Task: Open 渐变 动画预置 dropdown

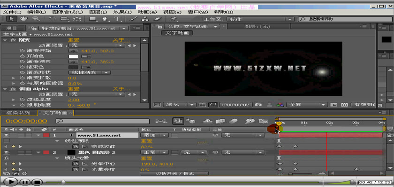Action: tap(97, 45)
